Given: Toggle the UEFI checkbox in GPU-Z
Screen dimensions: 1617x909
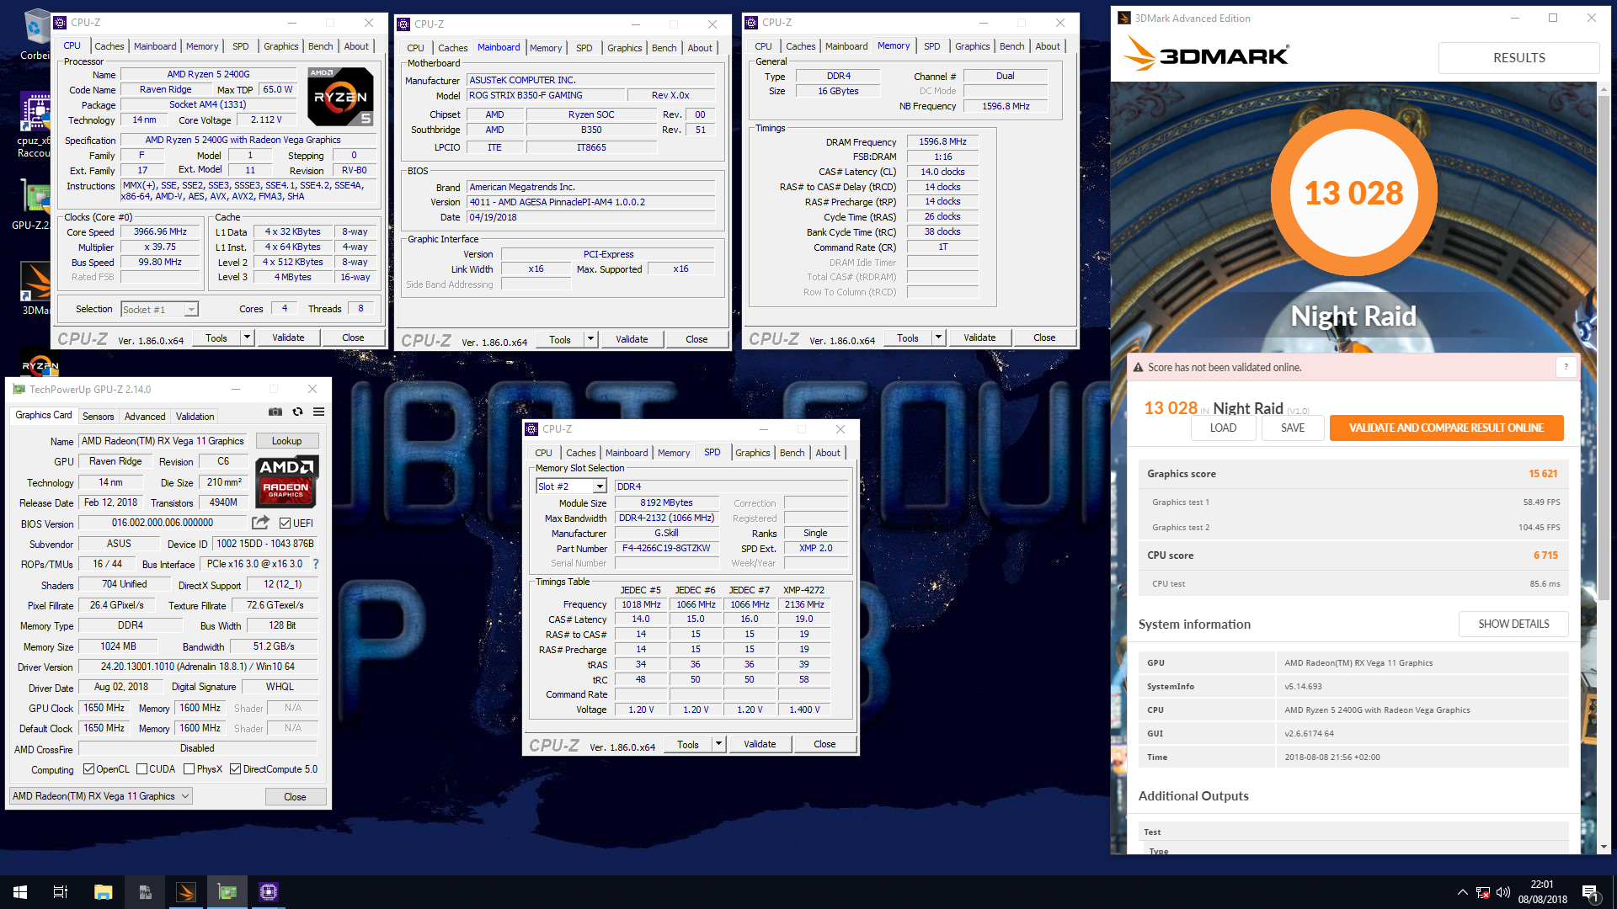Looking at the screenshot, I should [286, 523].
